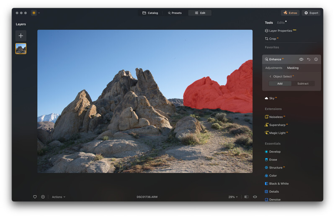
Task: Open the Details tool
Action: tap(272, 191)
